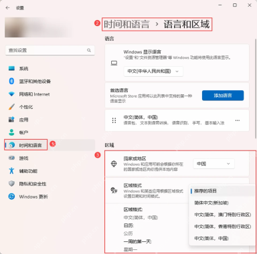Screen dimensions: 257x254
Task: Close the 设置 window
Action: click(x=250, y=5)
